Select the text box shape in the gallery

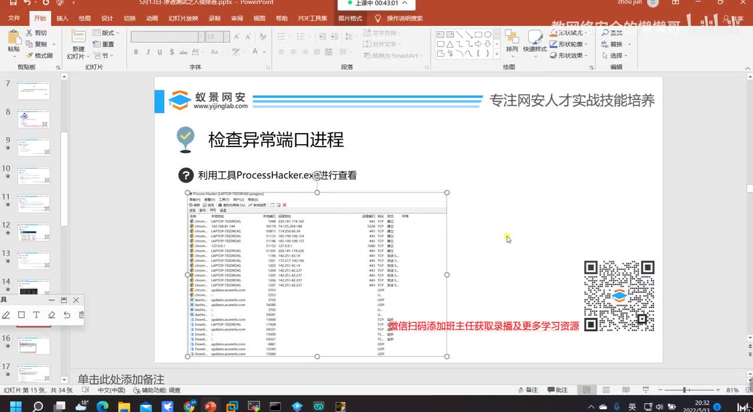441,34
